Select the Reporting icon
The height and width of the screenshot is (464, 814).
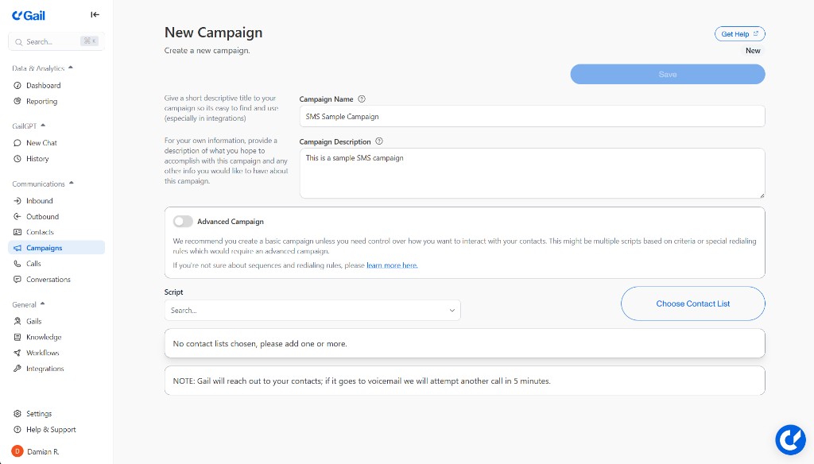16,101
